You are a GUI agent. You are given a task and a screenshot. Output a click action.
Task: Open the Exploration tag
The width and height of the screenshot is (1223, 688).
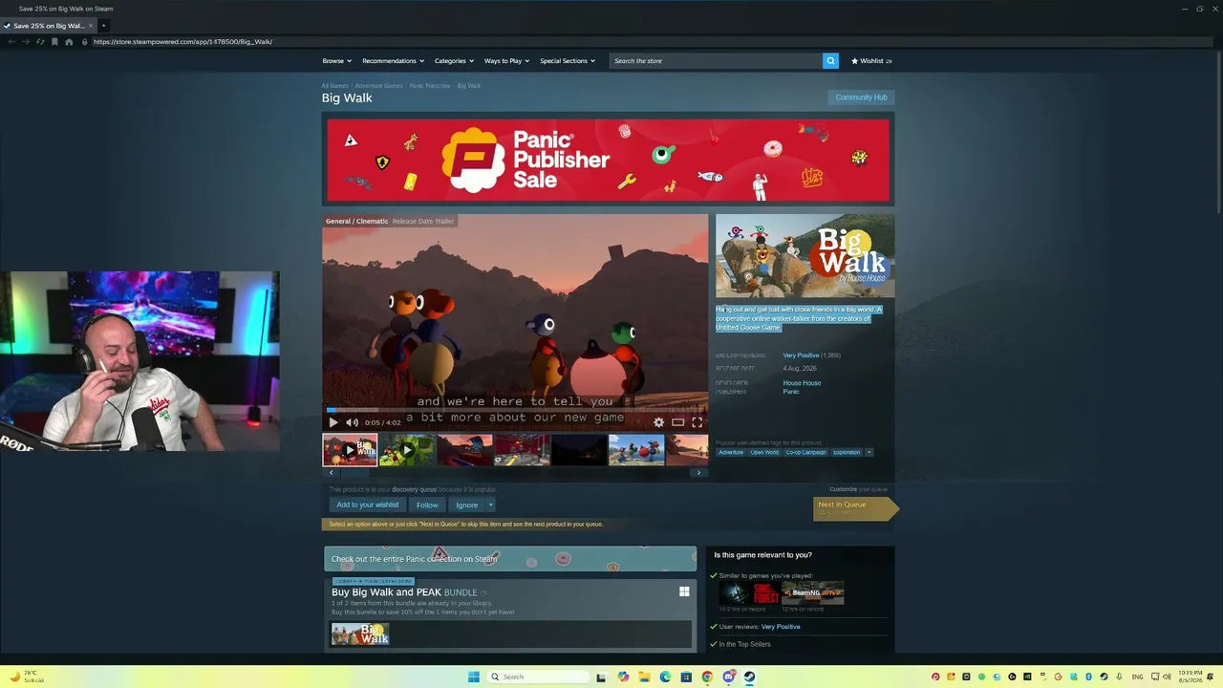click(x=847, y=452)
